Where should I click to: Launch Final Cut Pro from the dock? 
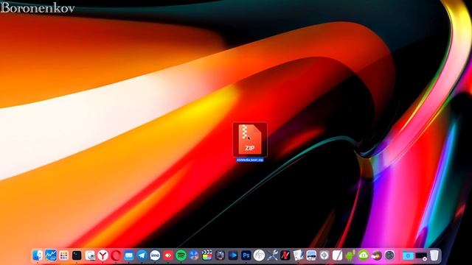tap(206, 255)
